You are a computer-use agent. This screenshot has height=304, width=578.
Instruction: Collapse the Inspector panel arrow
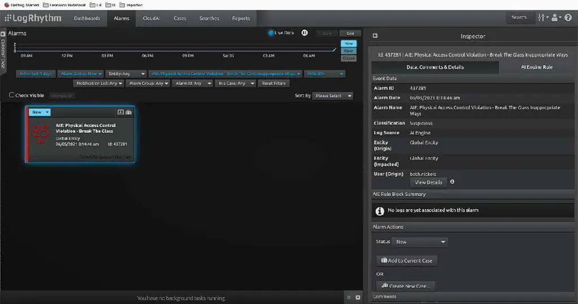375,36
